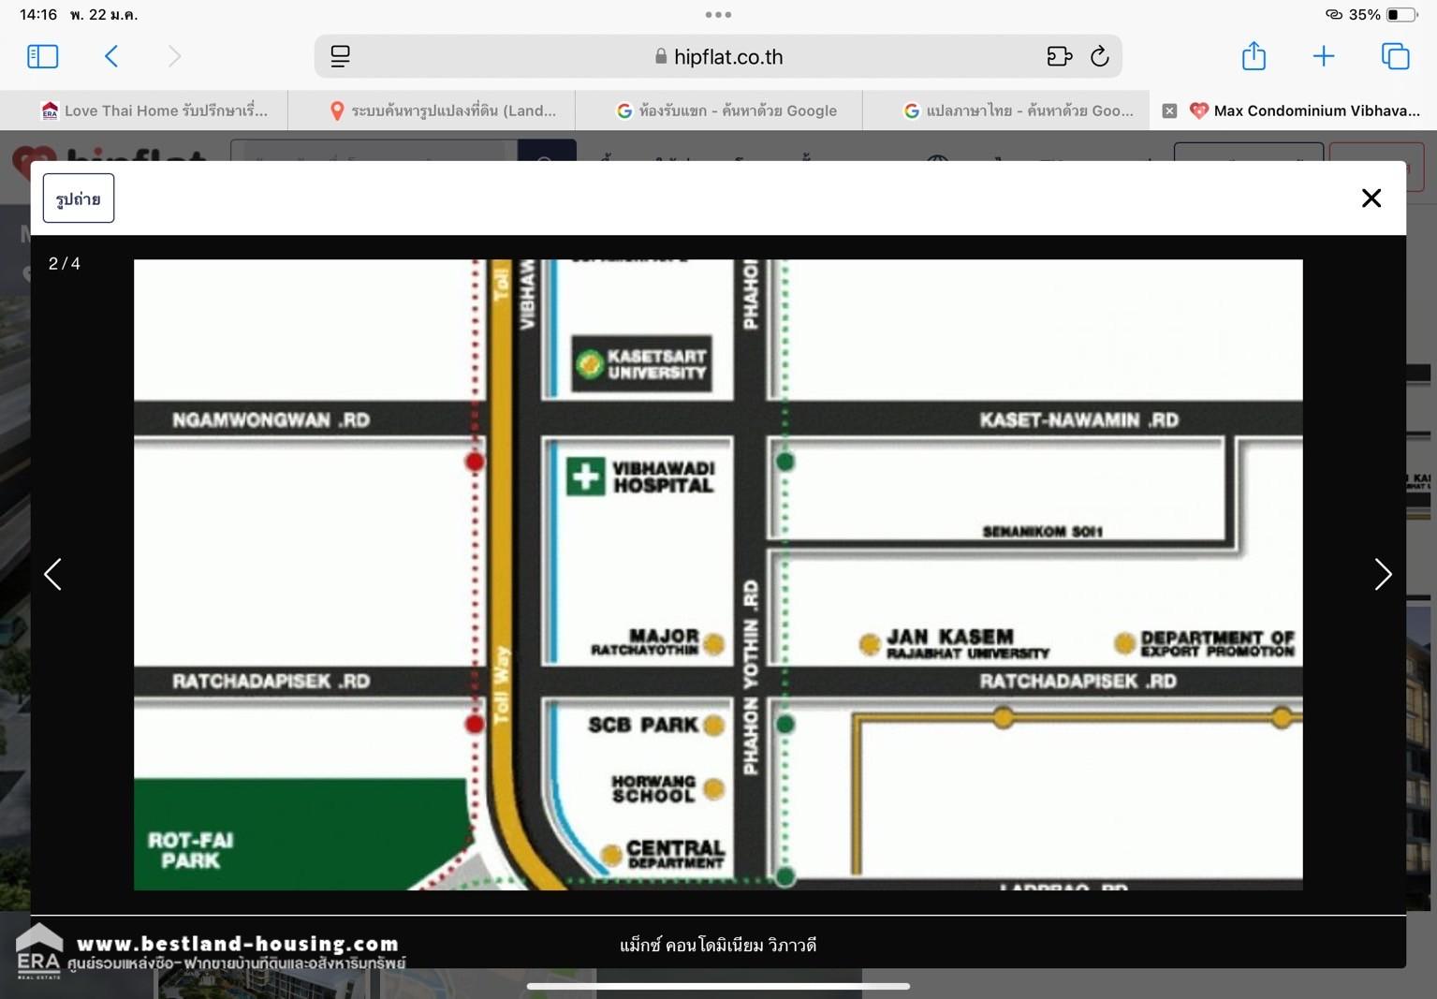Viewport: 1437px width, 999px height.
Task: Add a new tab with plus icon
Action: tap(1323, 56)
